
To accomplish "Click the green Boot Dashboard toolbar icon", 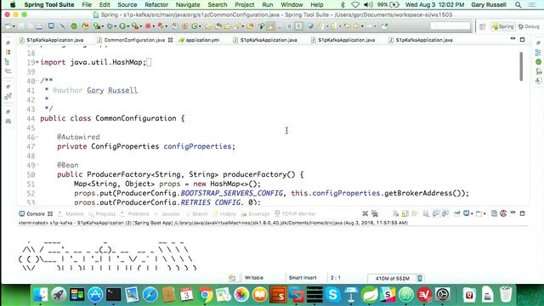I will pyautogui.click(x=74, y=26).
